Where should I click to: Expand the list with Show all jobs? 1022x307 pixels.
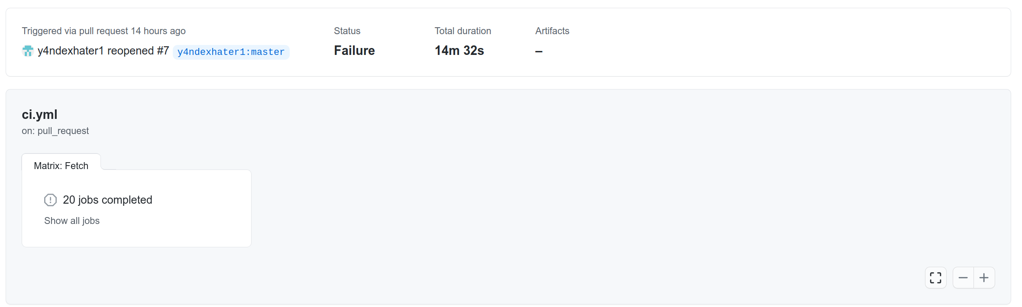[x=72, y=221]
